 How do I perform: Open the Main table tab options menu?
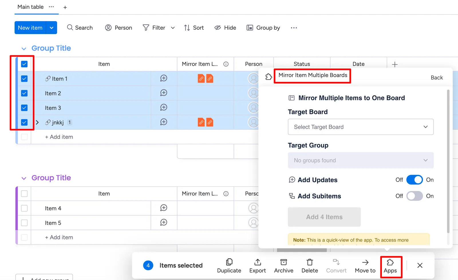[x=51, y=7]
